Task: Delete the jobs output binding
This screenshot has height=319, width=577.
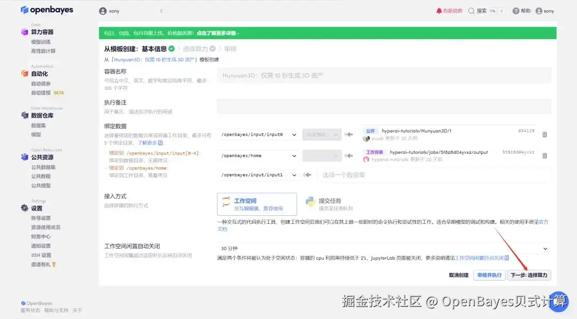Action: [x=544, y=155]
